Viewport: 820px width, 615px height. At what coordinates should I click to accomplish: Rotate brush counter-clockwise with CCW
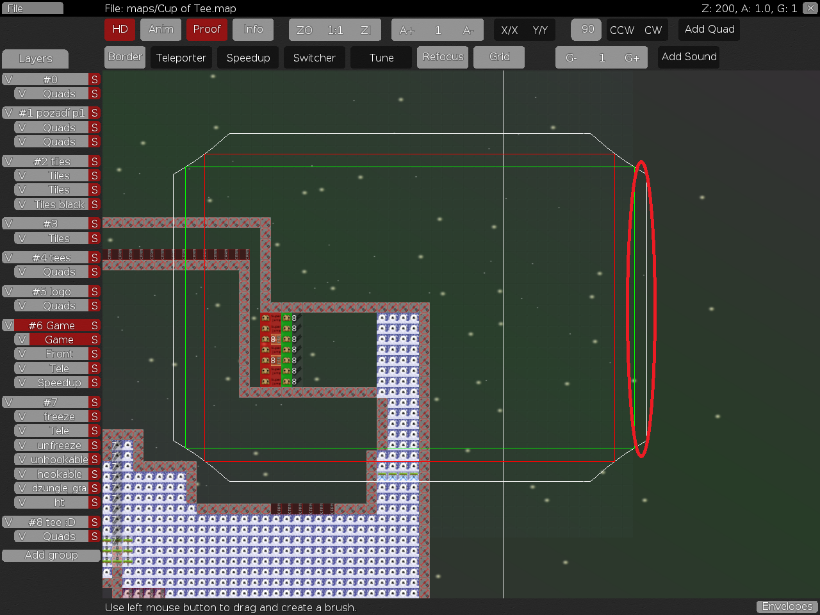[621, 30]
